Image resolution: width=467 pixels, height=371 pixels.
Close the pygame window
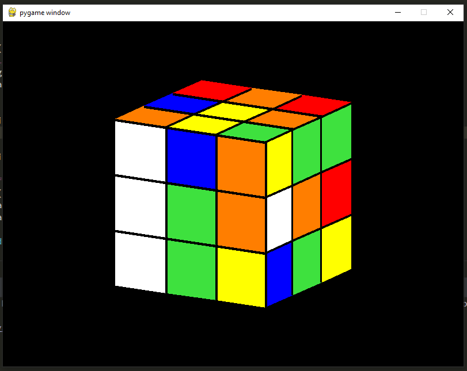(450, 12)
